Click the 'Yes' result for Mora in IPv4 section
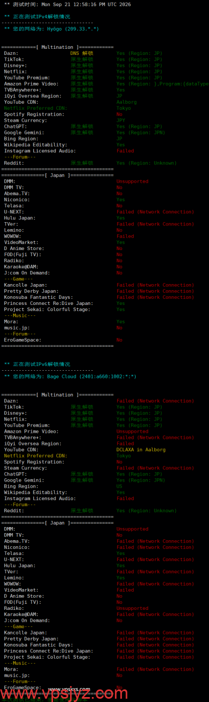209x702 pixels. pos(121,322)
